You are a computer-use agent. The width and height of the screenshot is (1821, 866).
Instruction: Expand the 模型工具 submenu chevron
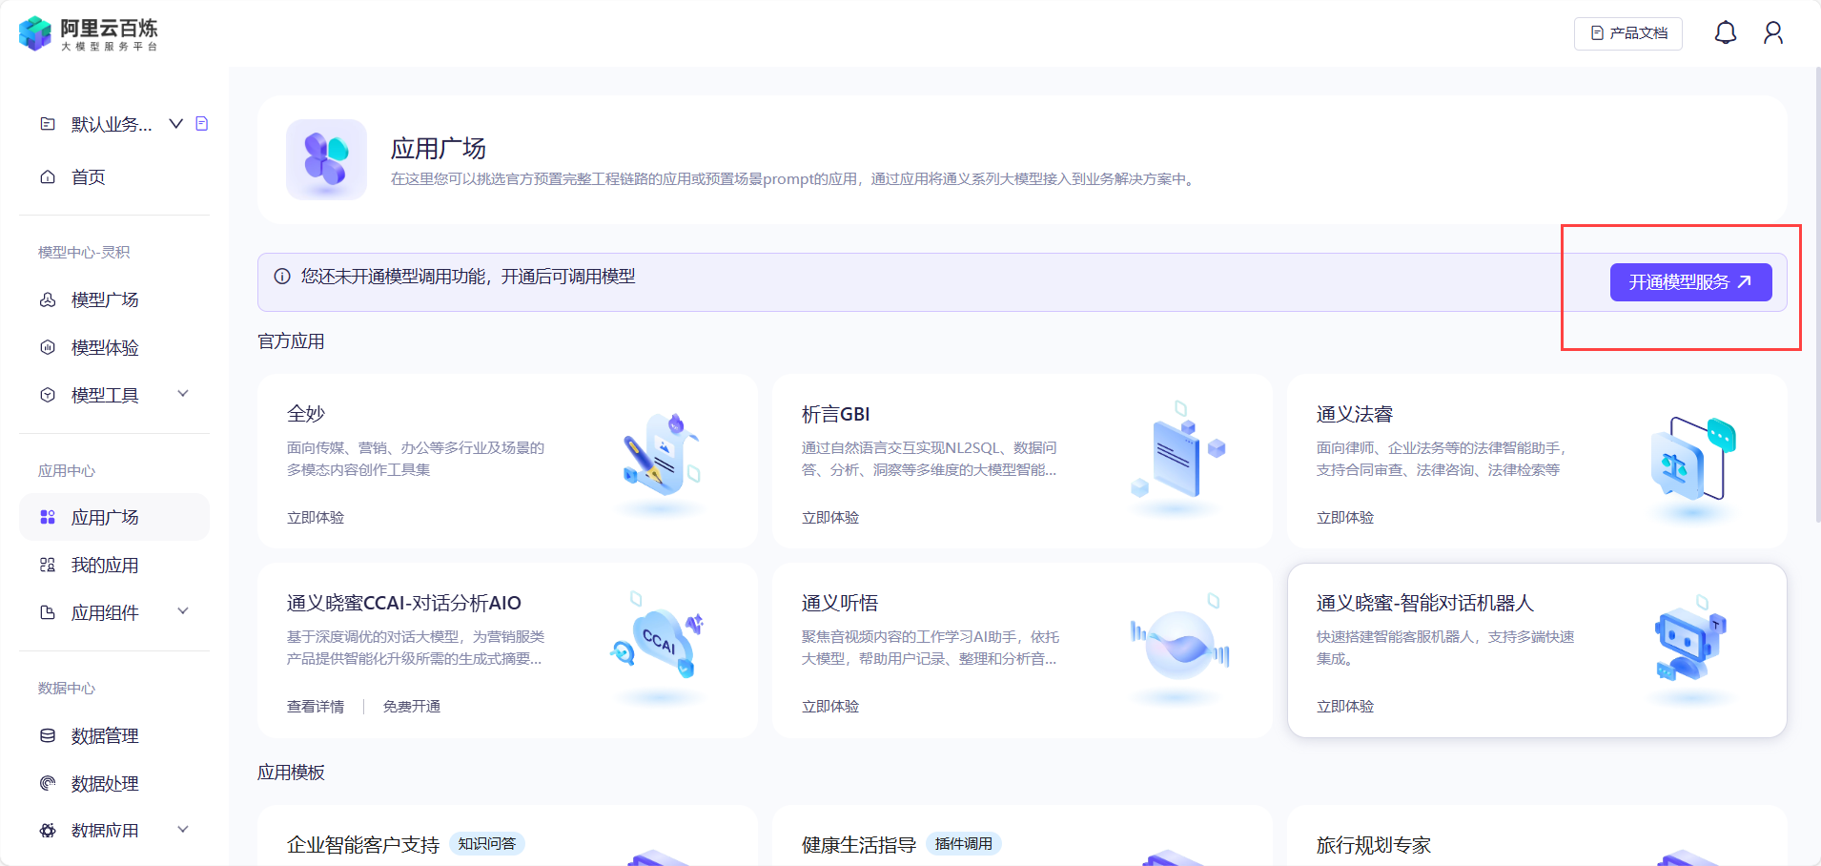tap(183, 394)
